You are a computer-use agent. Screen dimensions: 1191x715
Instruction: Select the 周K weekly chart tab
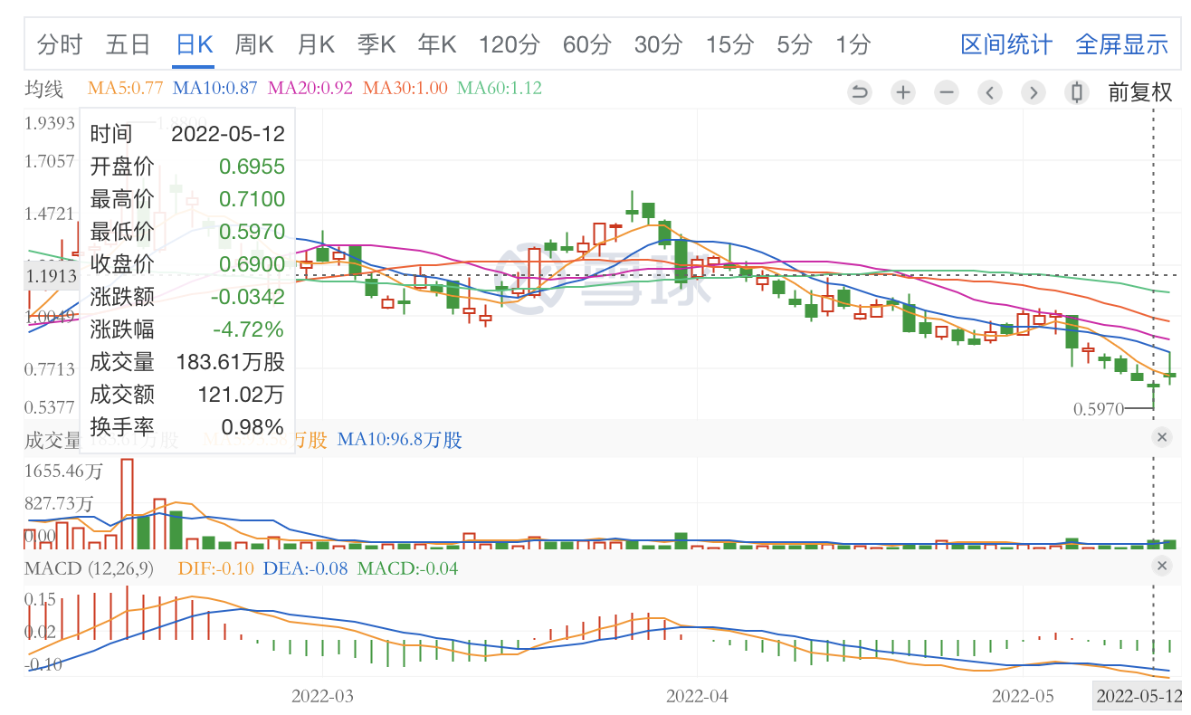pyautogui.click(x=253, y=44)
